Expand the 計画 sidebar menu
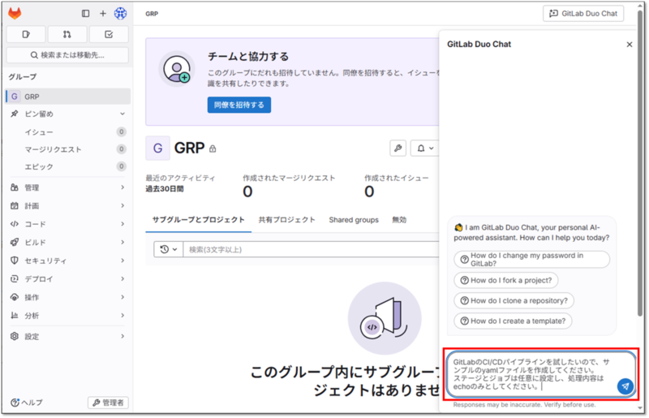This screenshot has width=649, height=418. (x=68, y=206)
